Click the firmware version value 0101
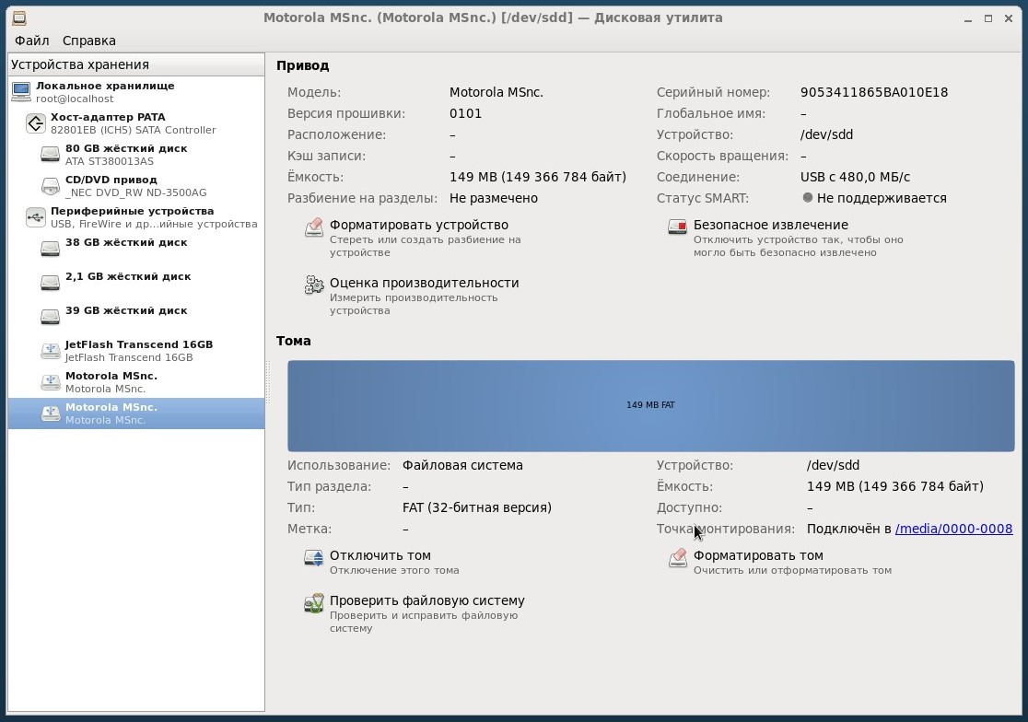 tap(465, 113)
